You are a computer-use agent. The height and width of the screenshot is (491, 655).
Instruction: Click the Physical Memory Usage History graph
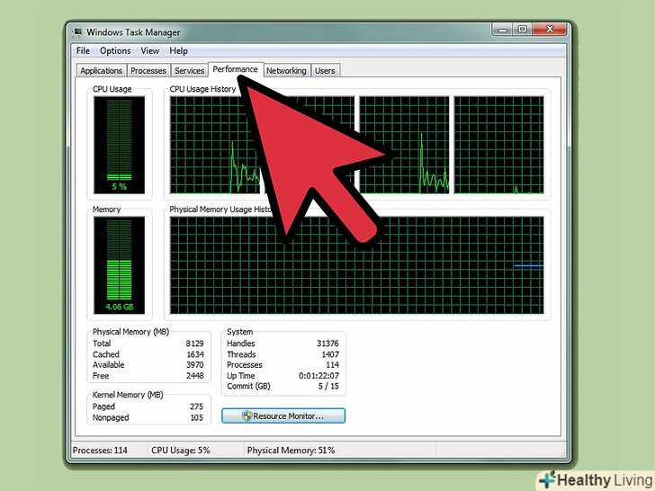(x=356, y=265)
